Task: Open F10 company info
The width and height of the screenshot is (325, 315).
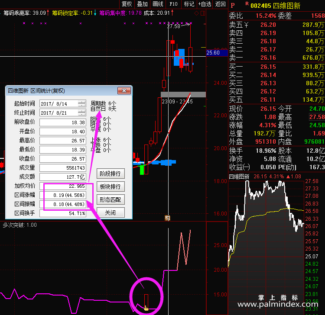Action: click(x=173, y=4)
